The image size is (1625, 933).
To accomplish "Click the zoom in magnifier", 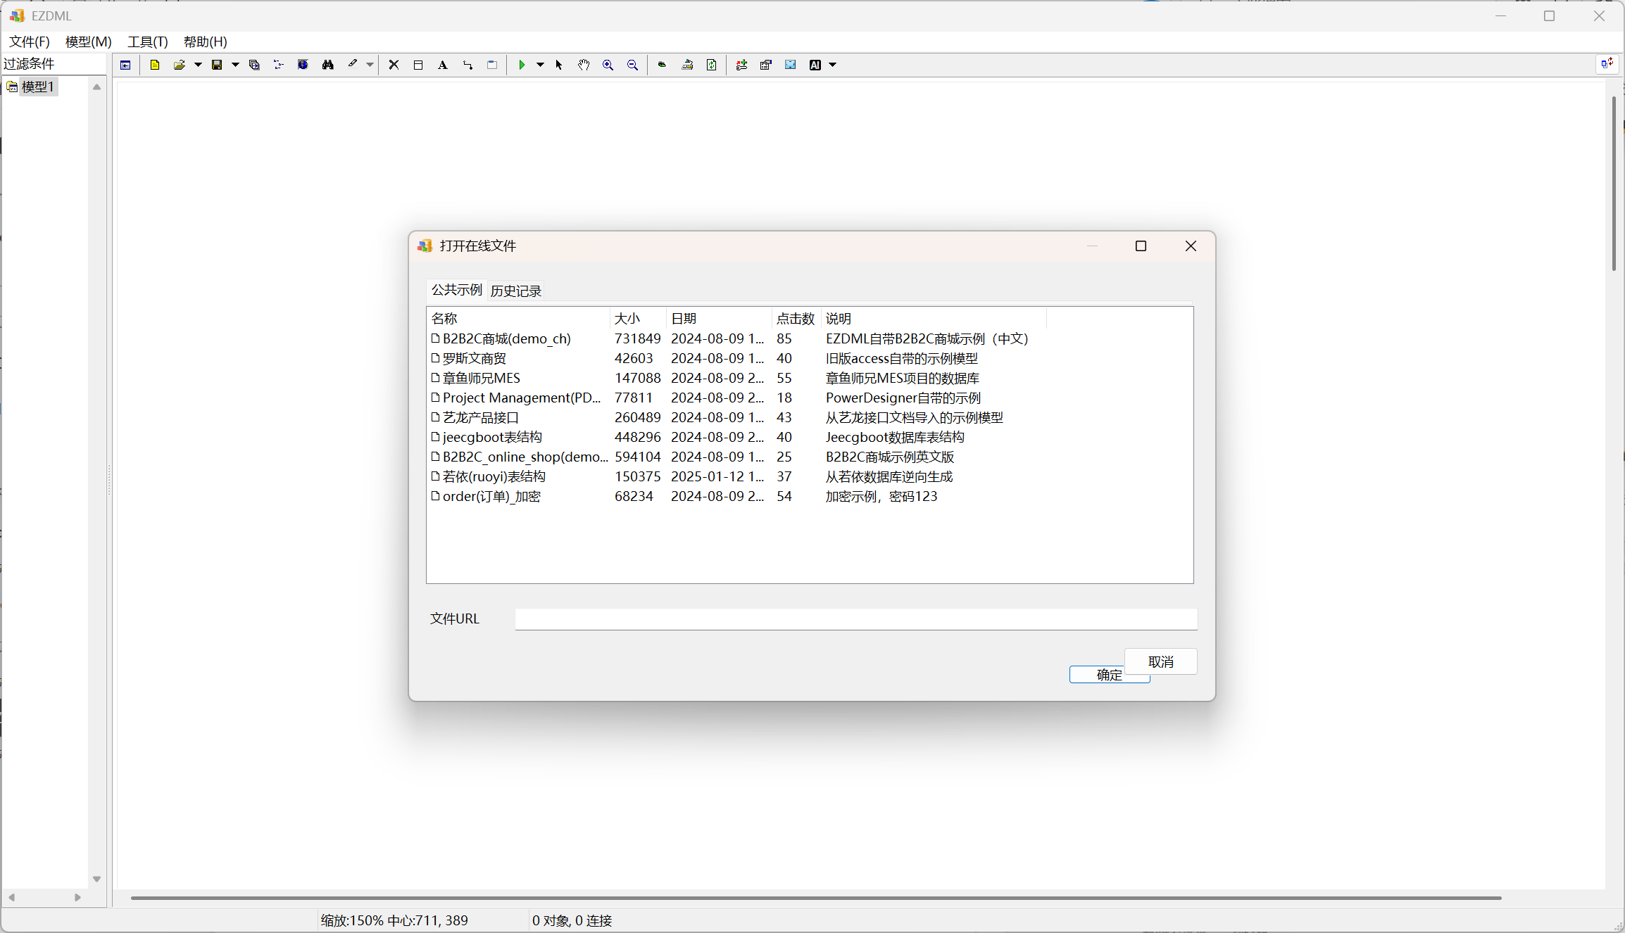I will [608, 65].
